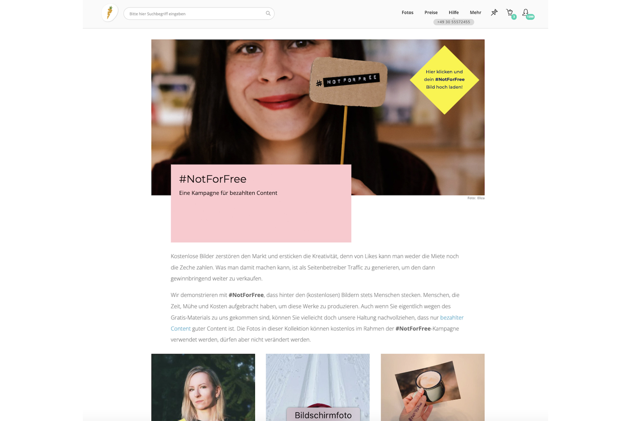Viewport: 631px width, 421px height.
Task: Open the snowy ski track thumbnail
Action: tap(317, 387)
